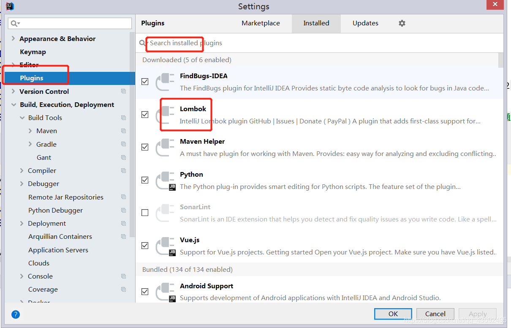The image size is (511, 328).
Task: Toggle the Android Support plugin checkbox
Action: point(145,292)
